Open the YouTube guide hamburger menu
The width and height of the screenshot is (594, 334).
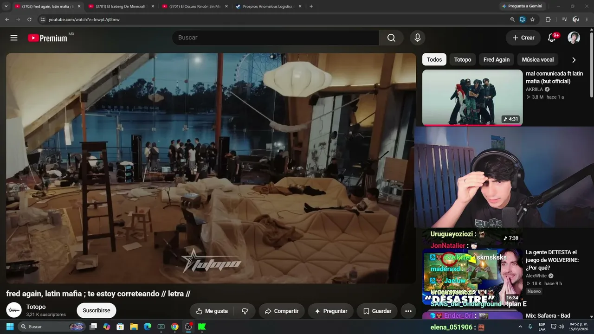click(14, 38)
